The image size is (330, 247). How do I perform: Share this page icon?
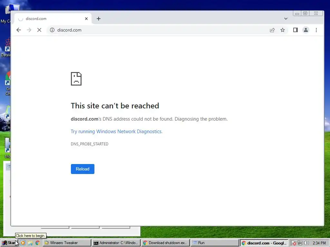(272, 30)
